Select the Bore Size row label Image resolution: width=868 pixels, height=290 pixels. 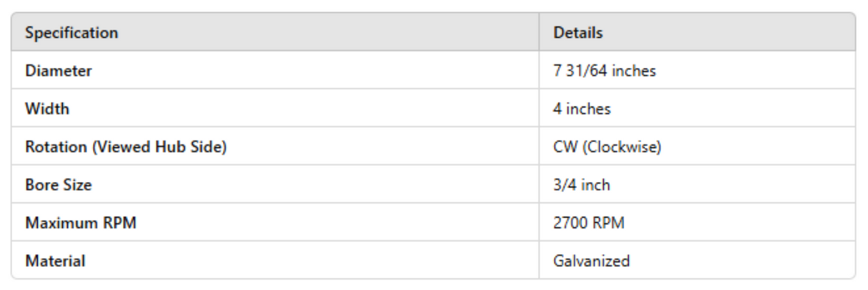pyautogui.click(x=59, y=185)
